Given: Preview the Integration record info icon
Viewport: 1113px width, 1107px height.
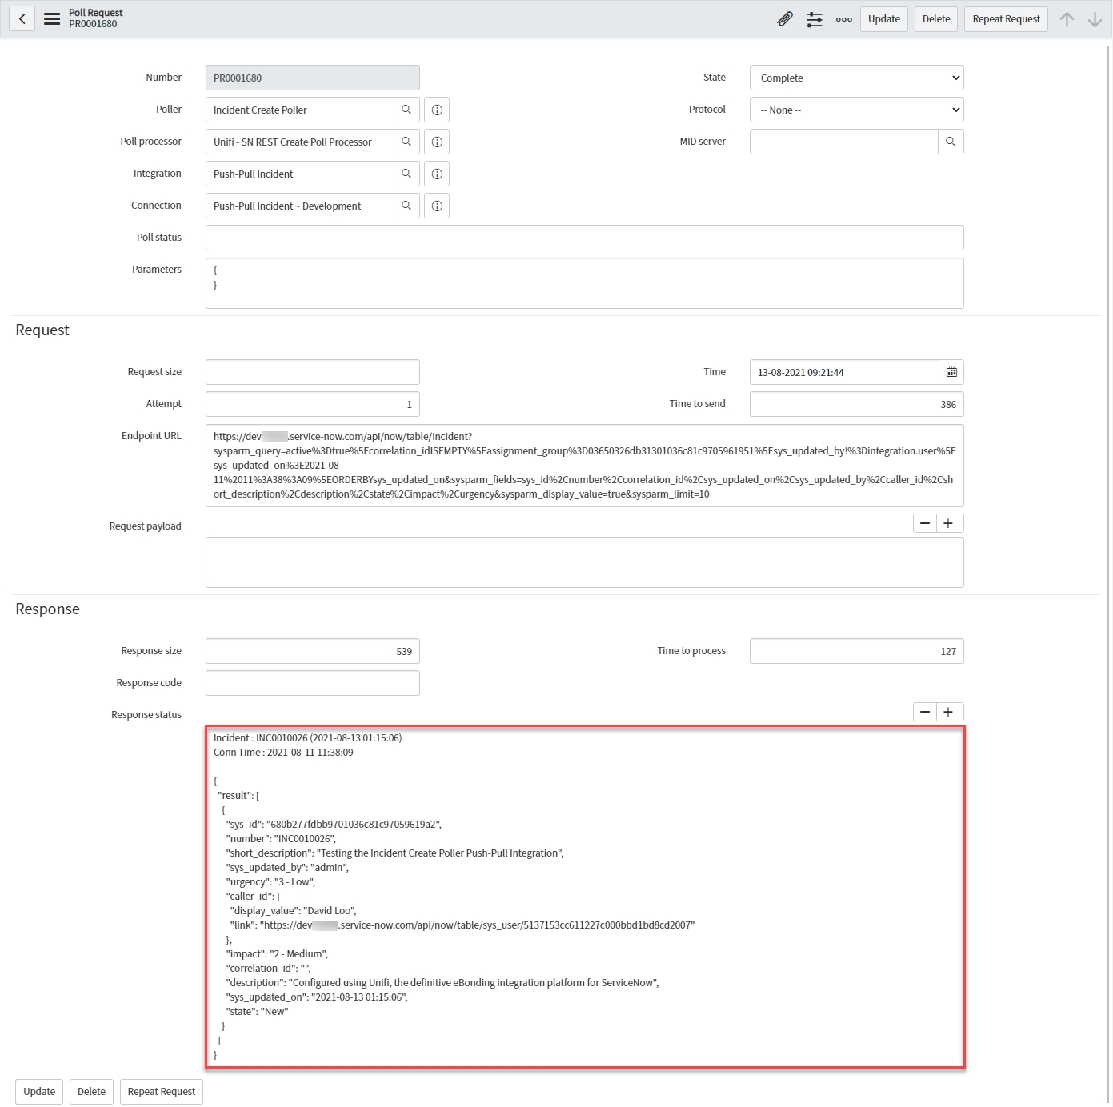Looking at the screenshot, I should pos(437,174).
